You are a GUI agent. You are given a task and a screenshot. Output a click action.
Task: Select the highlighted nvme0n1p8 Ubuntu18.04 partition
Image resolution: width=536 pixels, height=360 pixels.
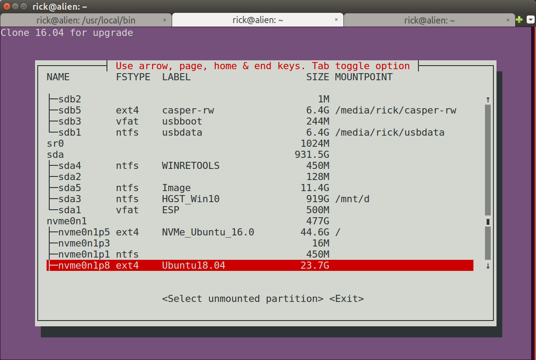tap(177, 265)
